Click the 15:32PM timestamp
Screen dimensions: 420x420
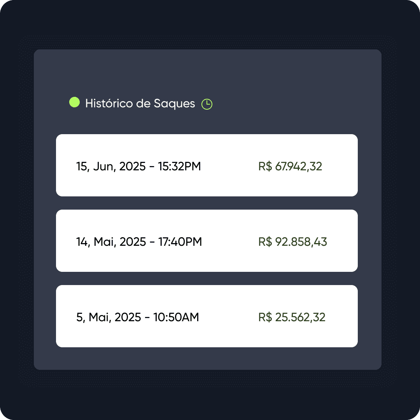[x=180, y=166]
